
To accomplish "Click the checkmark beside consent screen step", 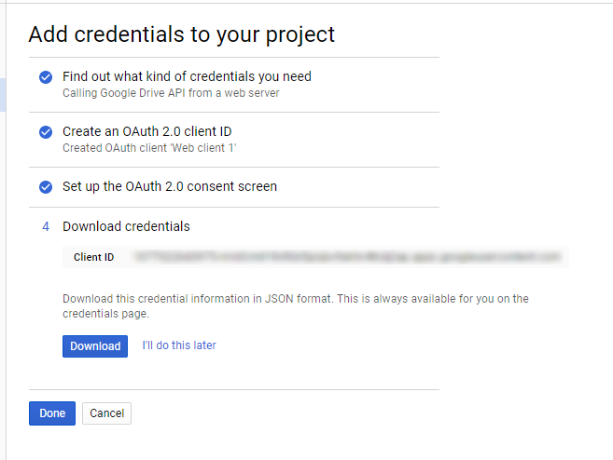I will 46,187.
